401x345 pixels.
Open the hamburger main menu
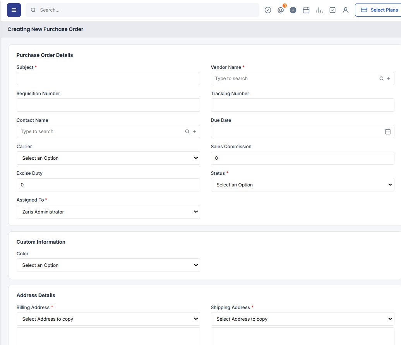pyautogui.click(x=14, y=10)
